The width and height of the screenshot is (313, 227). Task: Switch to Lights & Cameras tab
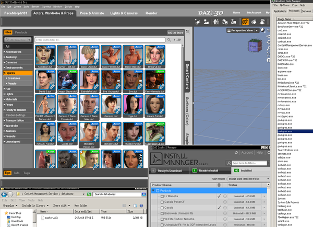[x=124, y=13]
